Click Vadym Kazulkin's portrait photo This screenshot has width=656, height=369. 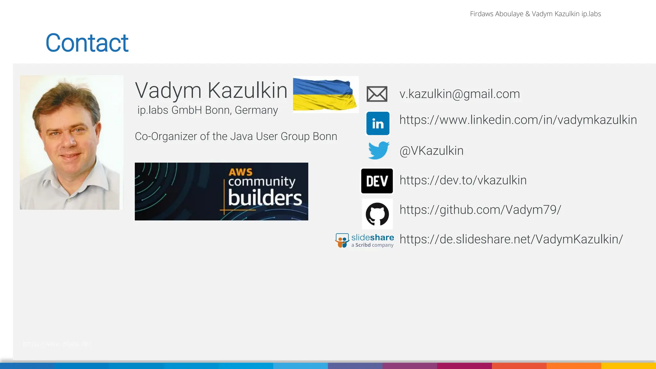point(71,142)
